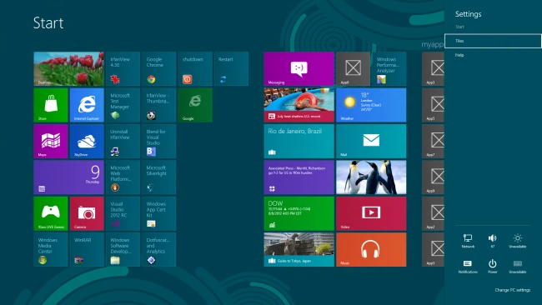This screenshot has height=305, width=542.
Task: Open the Associated Press sports tile
Action: click(x=299, y=177)
